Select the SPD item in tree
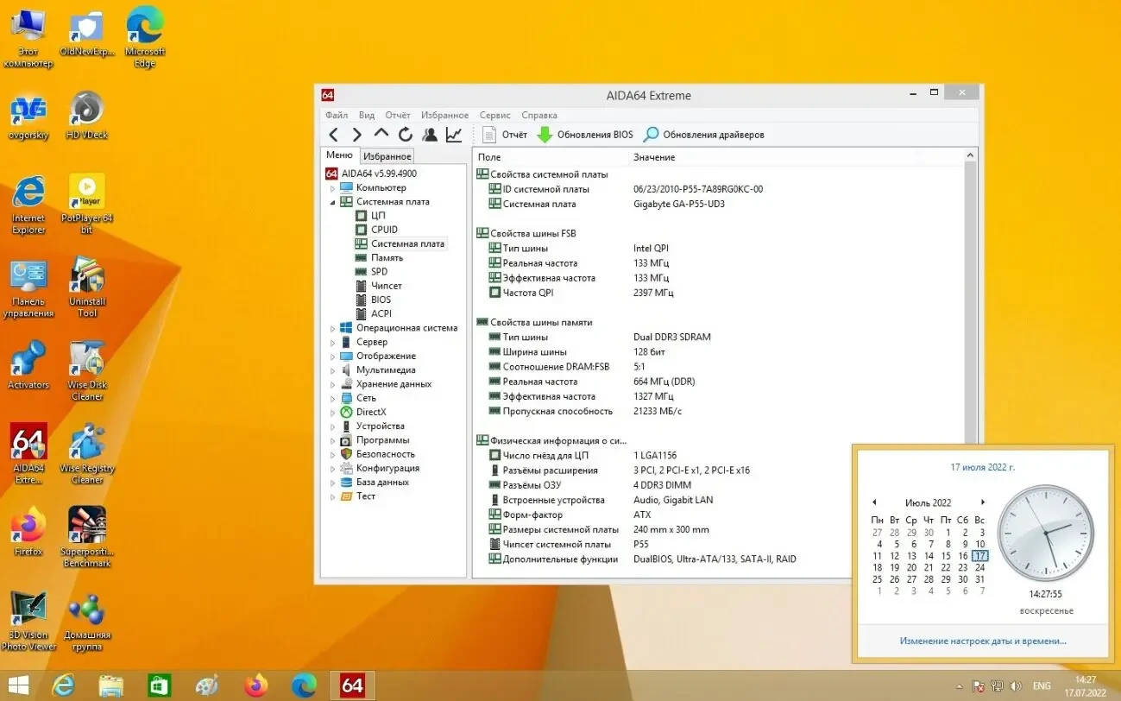 [379, 272]
